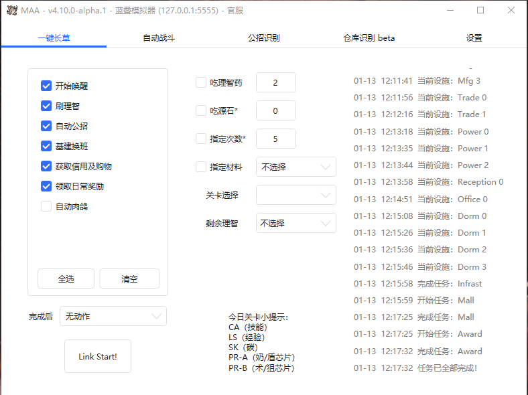Viewport: 528px width, 395px height.
Task: Focus the 指定次数 count field
Action: click(x=276, y=139)
